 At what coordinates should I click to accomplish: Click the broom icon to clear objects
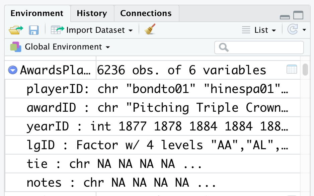point(150,30)
